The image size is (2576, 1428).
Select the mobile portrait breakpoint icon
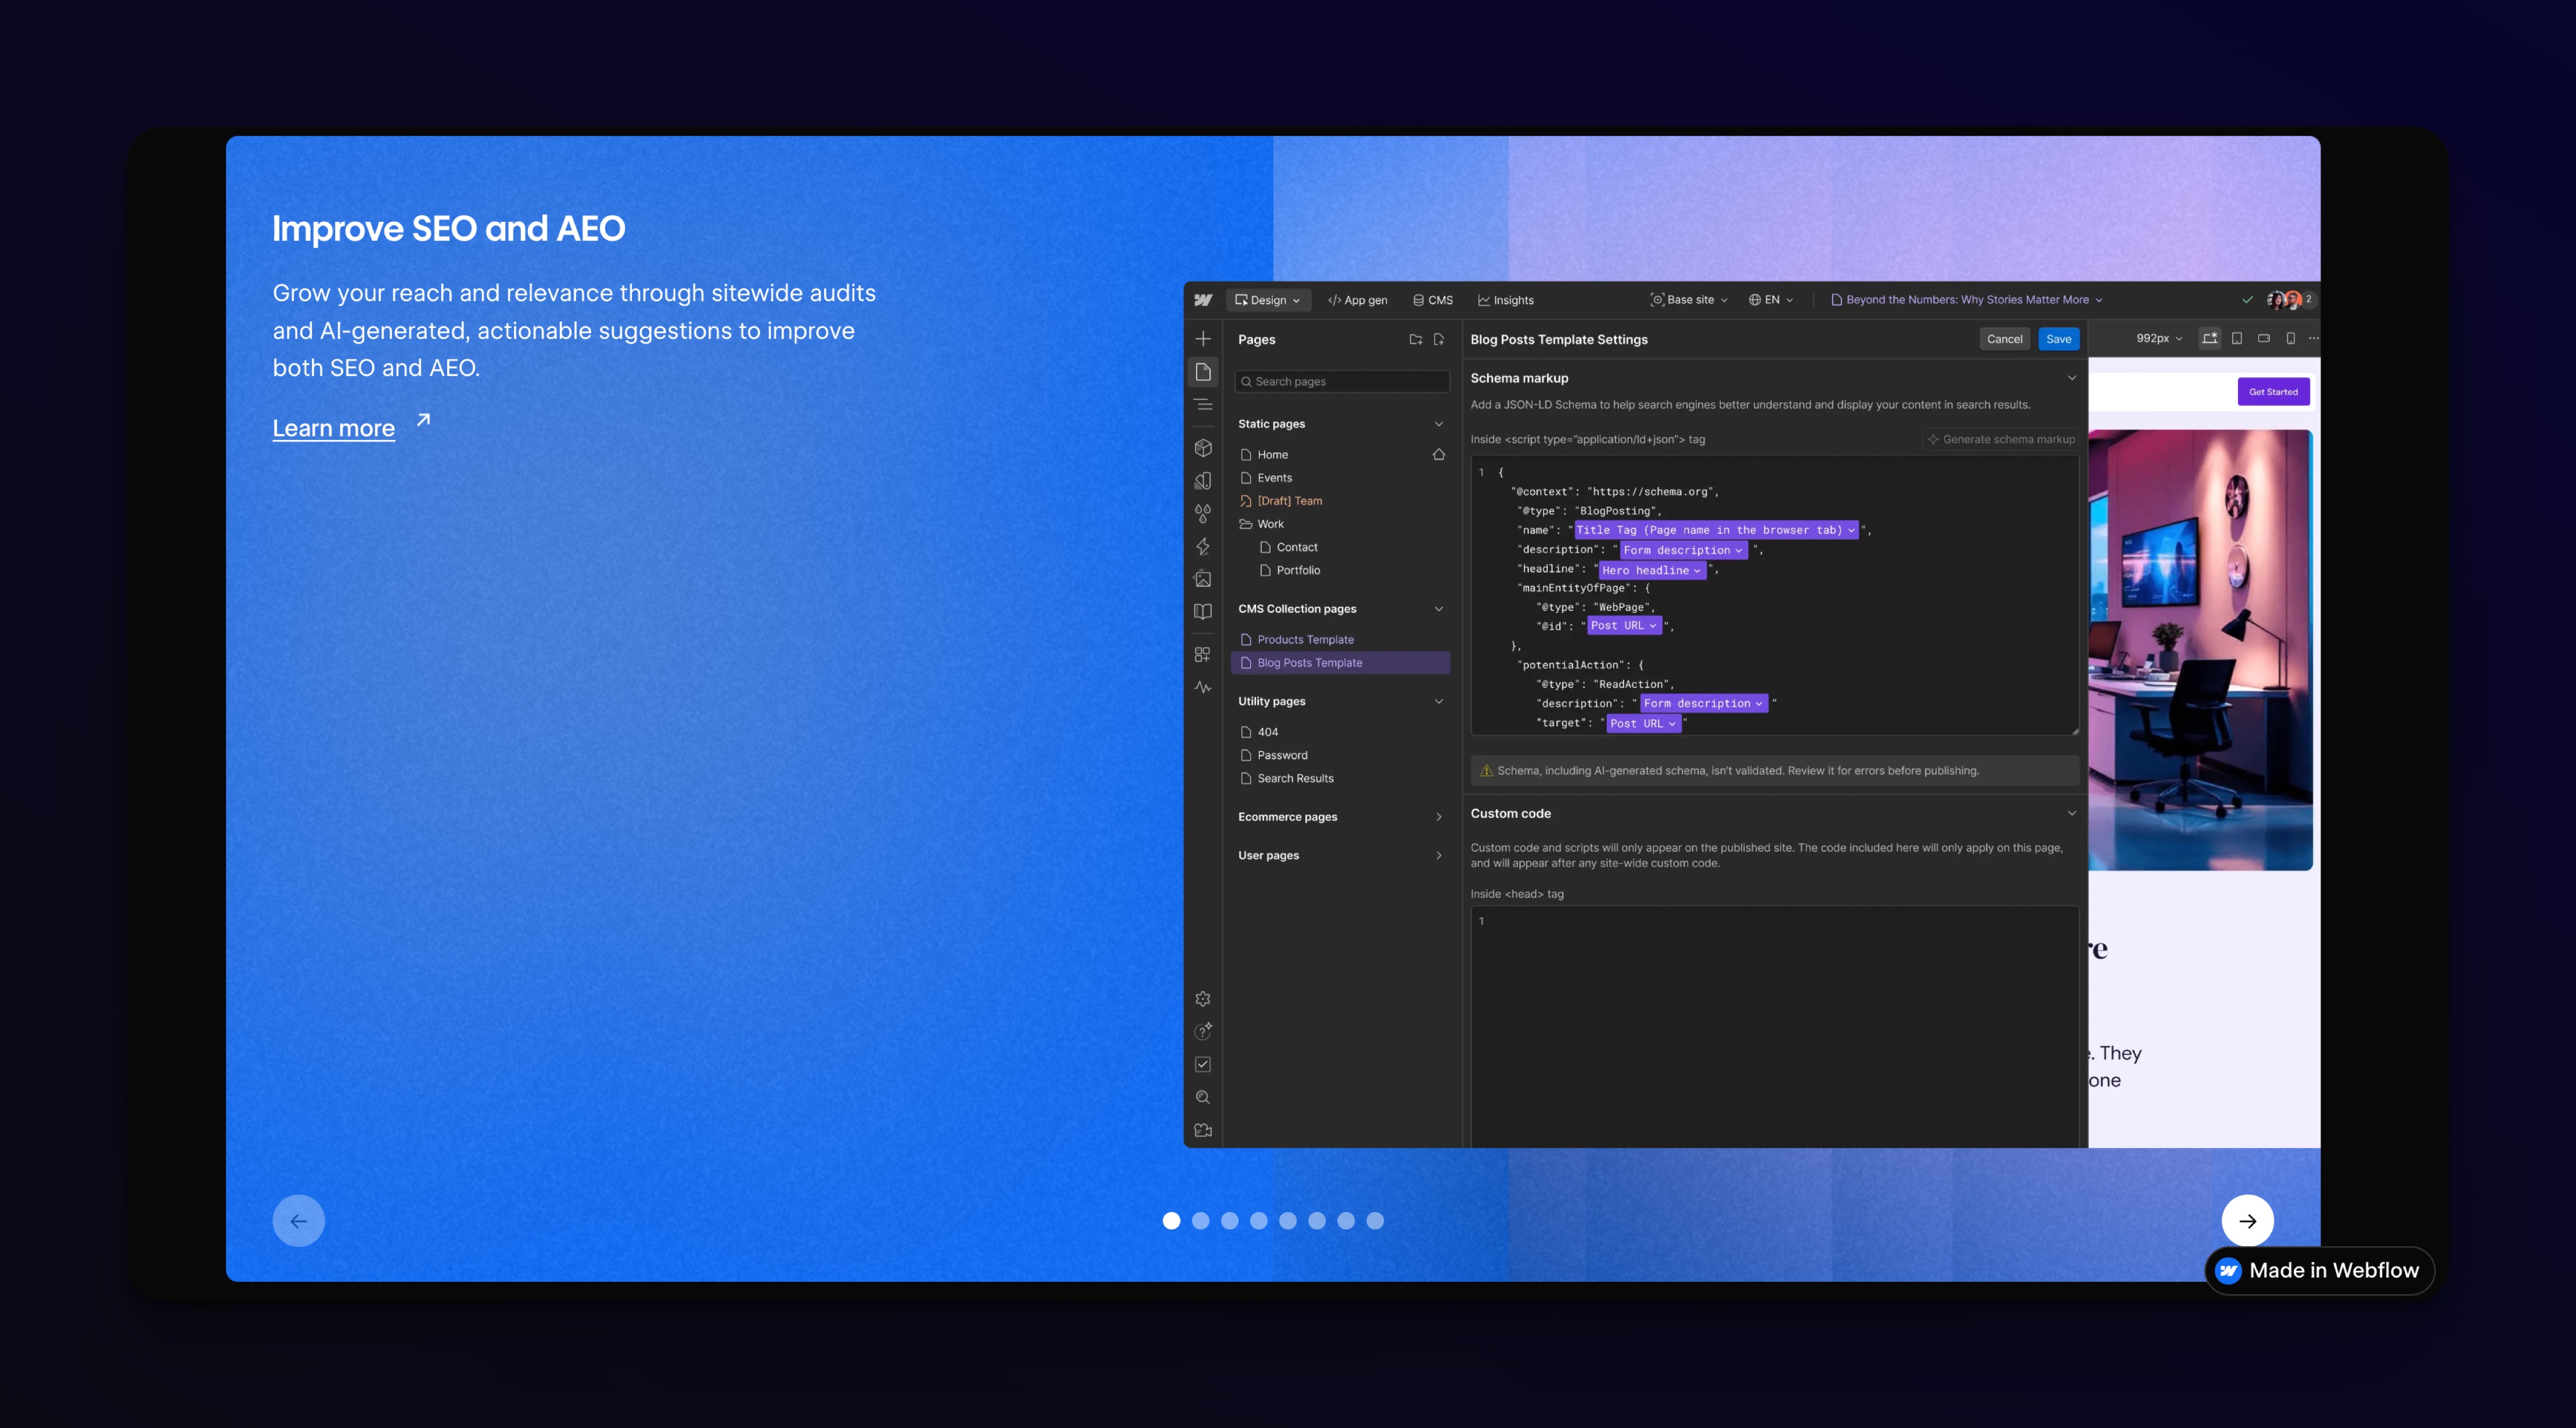(2290, 339)
